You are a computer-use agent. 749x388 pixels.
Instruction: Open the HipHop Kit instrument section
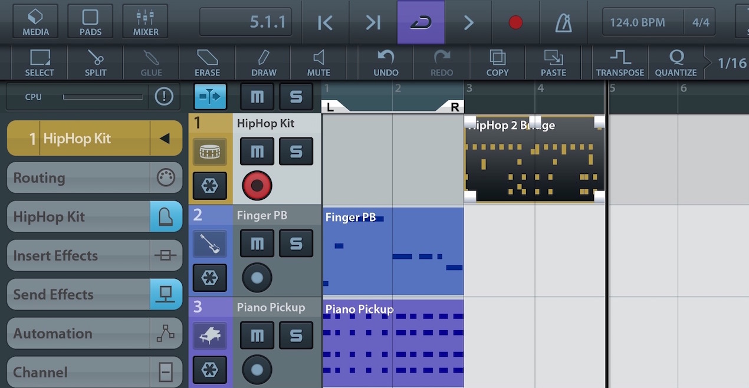(x=94, y=216)
